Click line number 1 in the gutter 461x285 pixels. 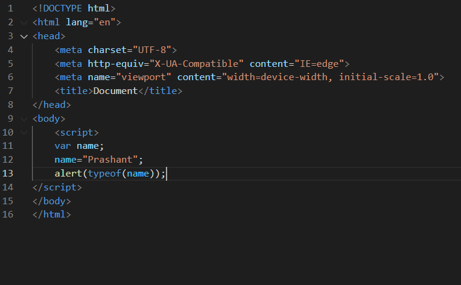click(x=10, y=8)
